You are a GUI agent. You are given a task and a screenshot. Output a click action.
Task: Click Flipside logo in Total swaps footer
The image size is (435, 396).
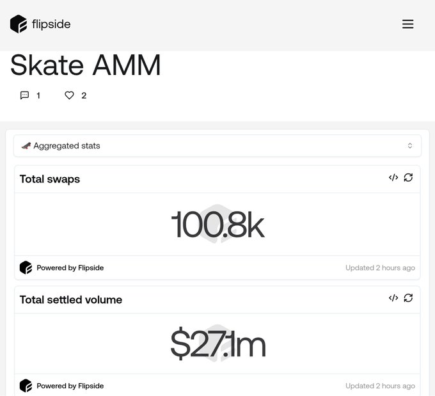26,267
